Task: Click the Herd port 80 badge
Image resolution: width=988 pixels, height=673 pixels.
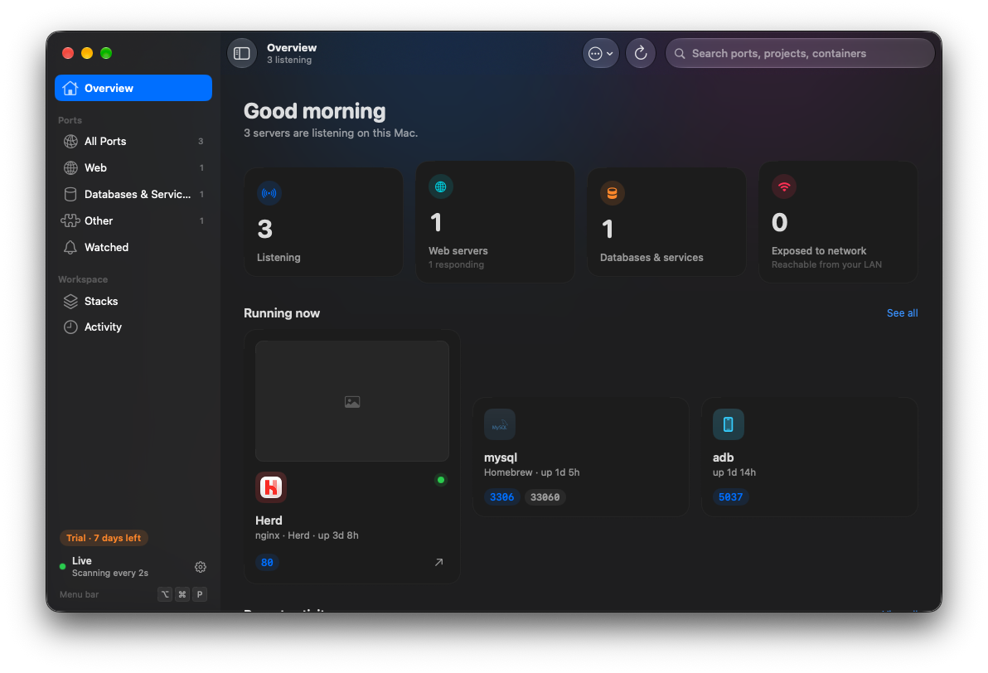Action: (267, 562)
